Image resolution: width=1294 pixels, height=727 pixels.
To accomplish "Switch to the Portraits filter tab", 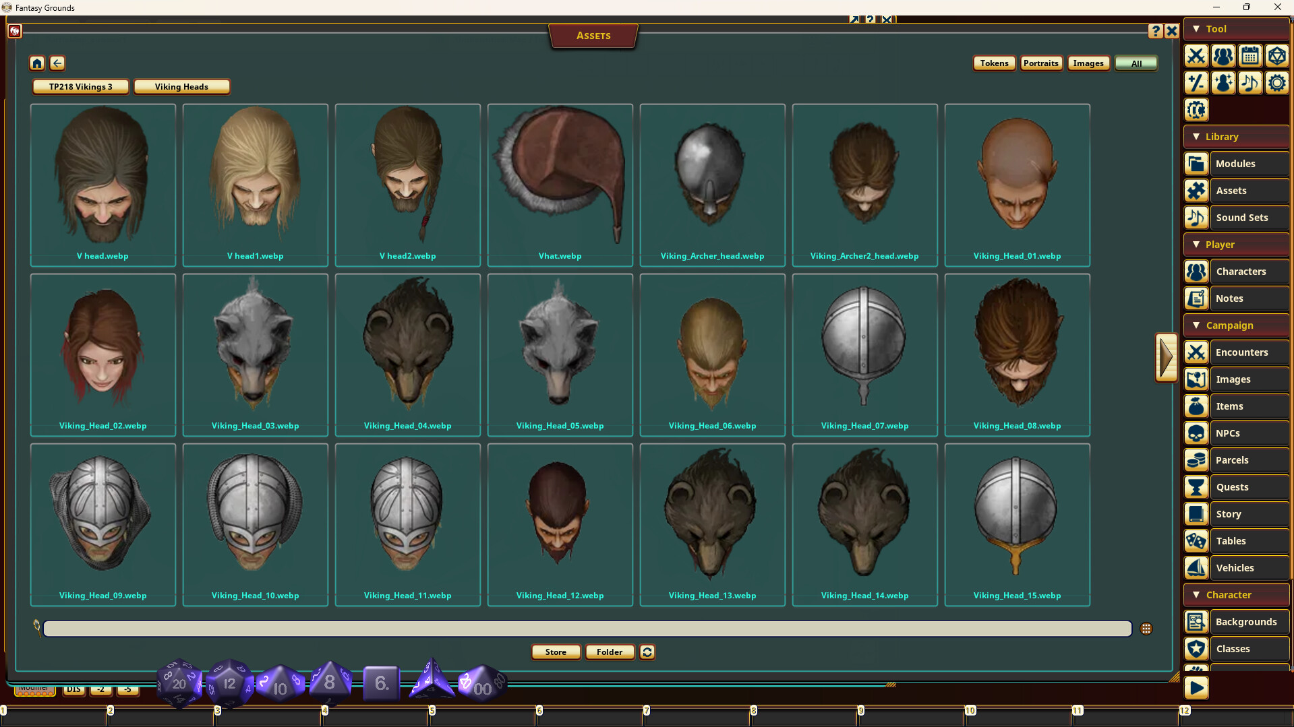I will pos(1040,63).
